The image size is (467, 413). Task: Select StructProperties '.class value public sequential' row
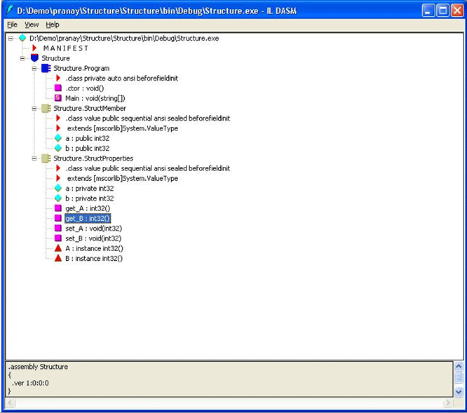[x=148, y=168]
